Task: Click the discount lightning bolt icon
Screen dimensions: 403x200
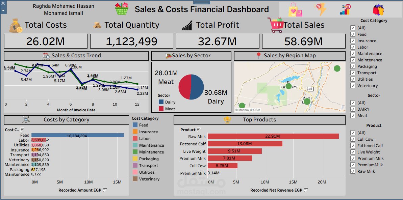Action: click(320, 10)
